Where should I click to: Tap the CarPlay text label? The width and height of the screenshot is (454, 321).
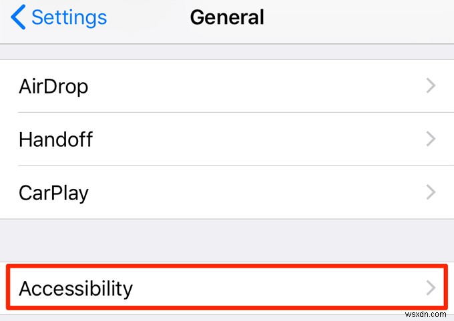53,193
